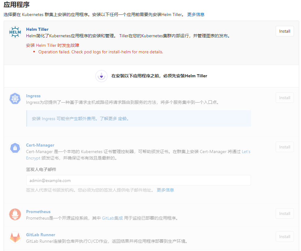
Task: Click the Install button for Ingress
Action: (285, 98)
